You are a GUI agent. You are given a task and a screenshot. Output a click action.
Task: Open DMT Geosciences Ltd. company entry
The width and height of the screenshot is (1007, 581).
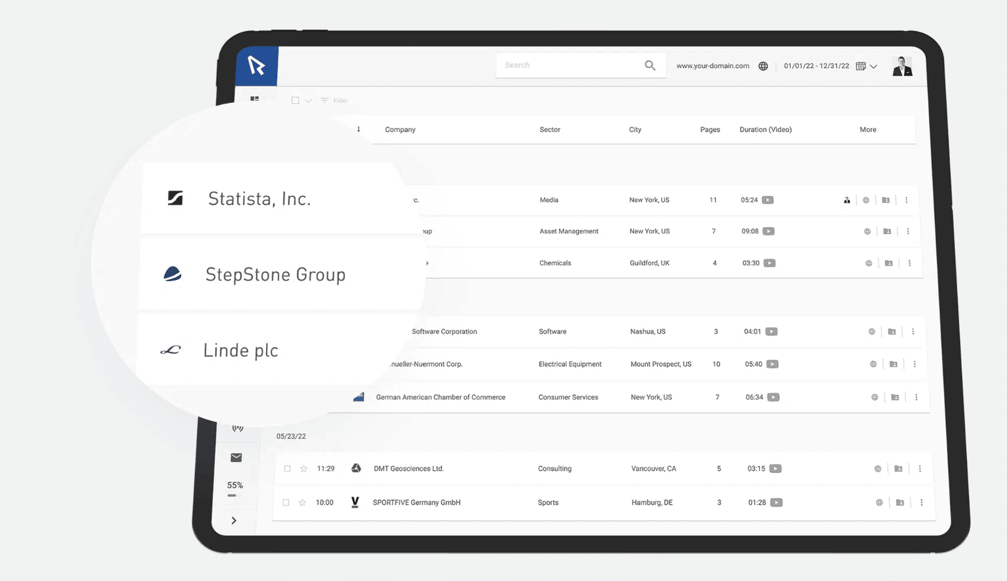(x=409, y=469)
